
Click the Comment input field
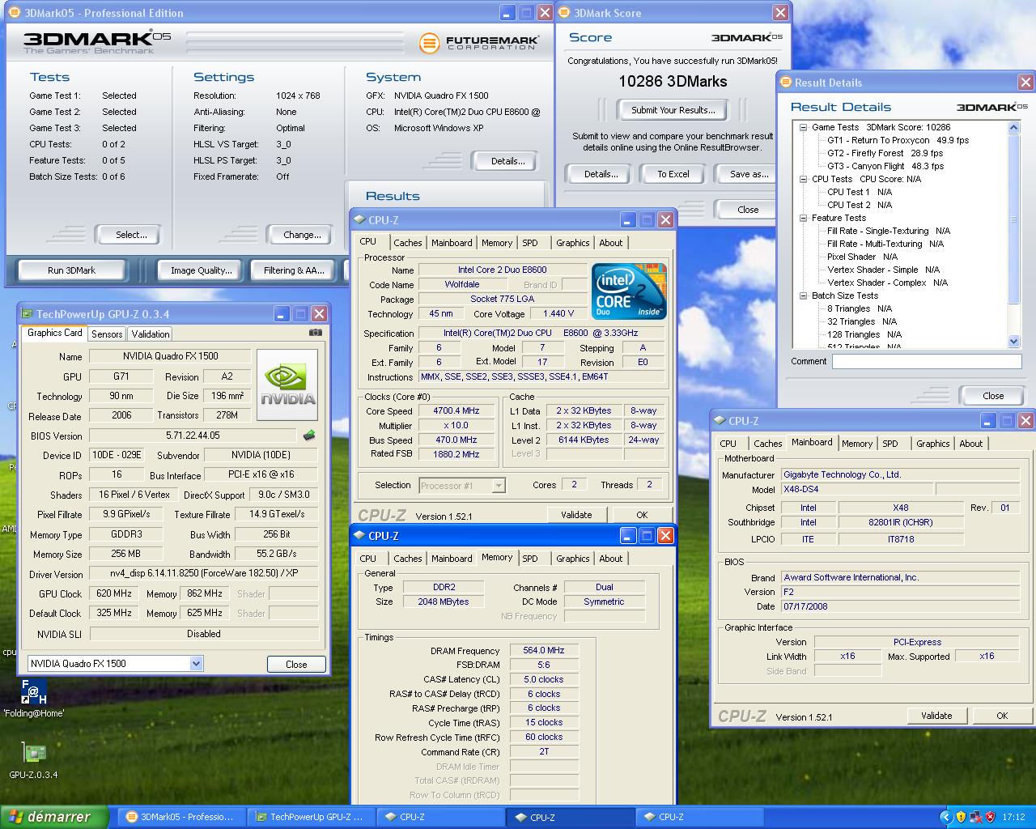927,362
